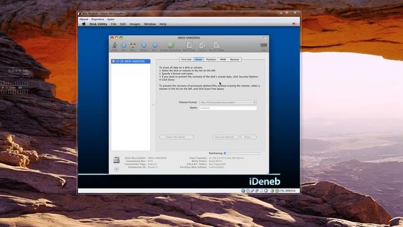Click the Erase Free Space button

(x=176, y=137)
